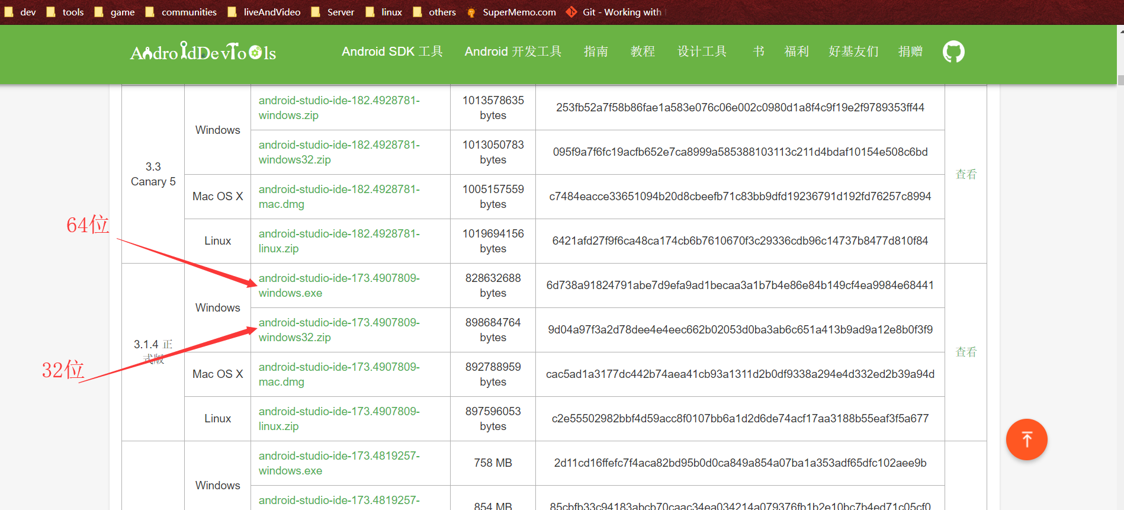
Task: Select the 3.3 Canary 5 version cell
Action: [x=153, y=174]
